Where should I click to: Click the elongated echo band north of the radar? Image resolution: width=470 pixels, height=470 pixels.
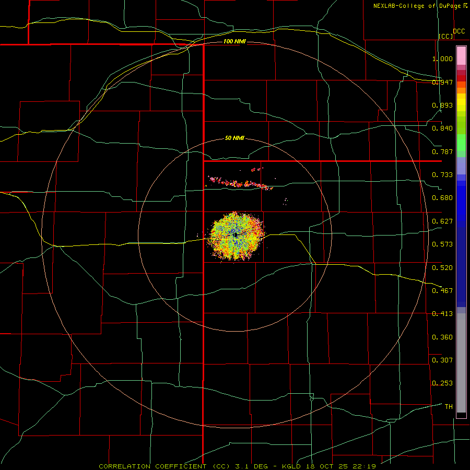[x=240, y=183]
